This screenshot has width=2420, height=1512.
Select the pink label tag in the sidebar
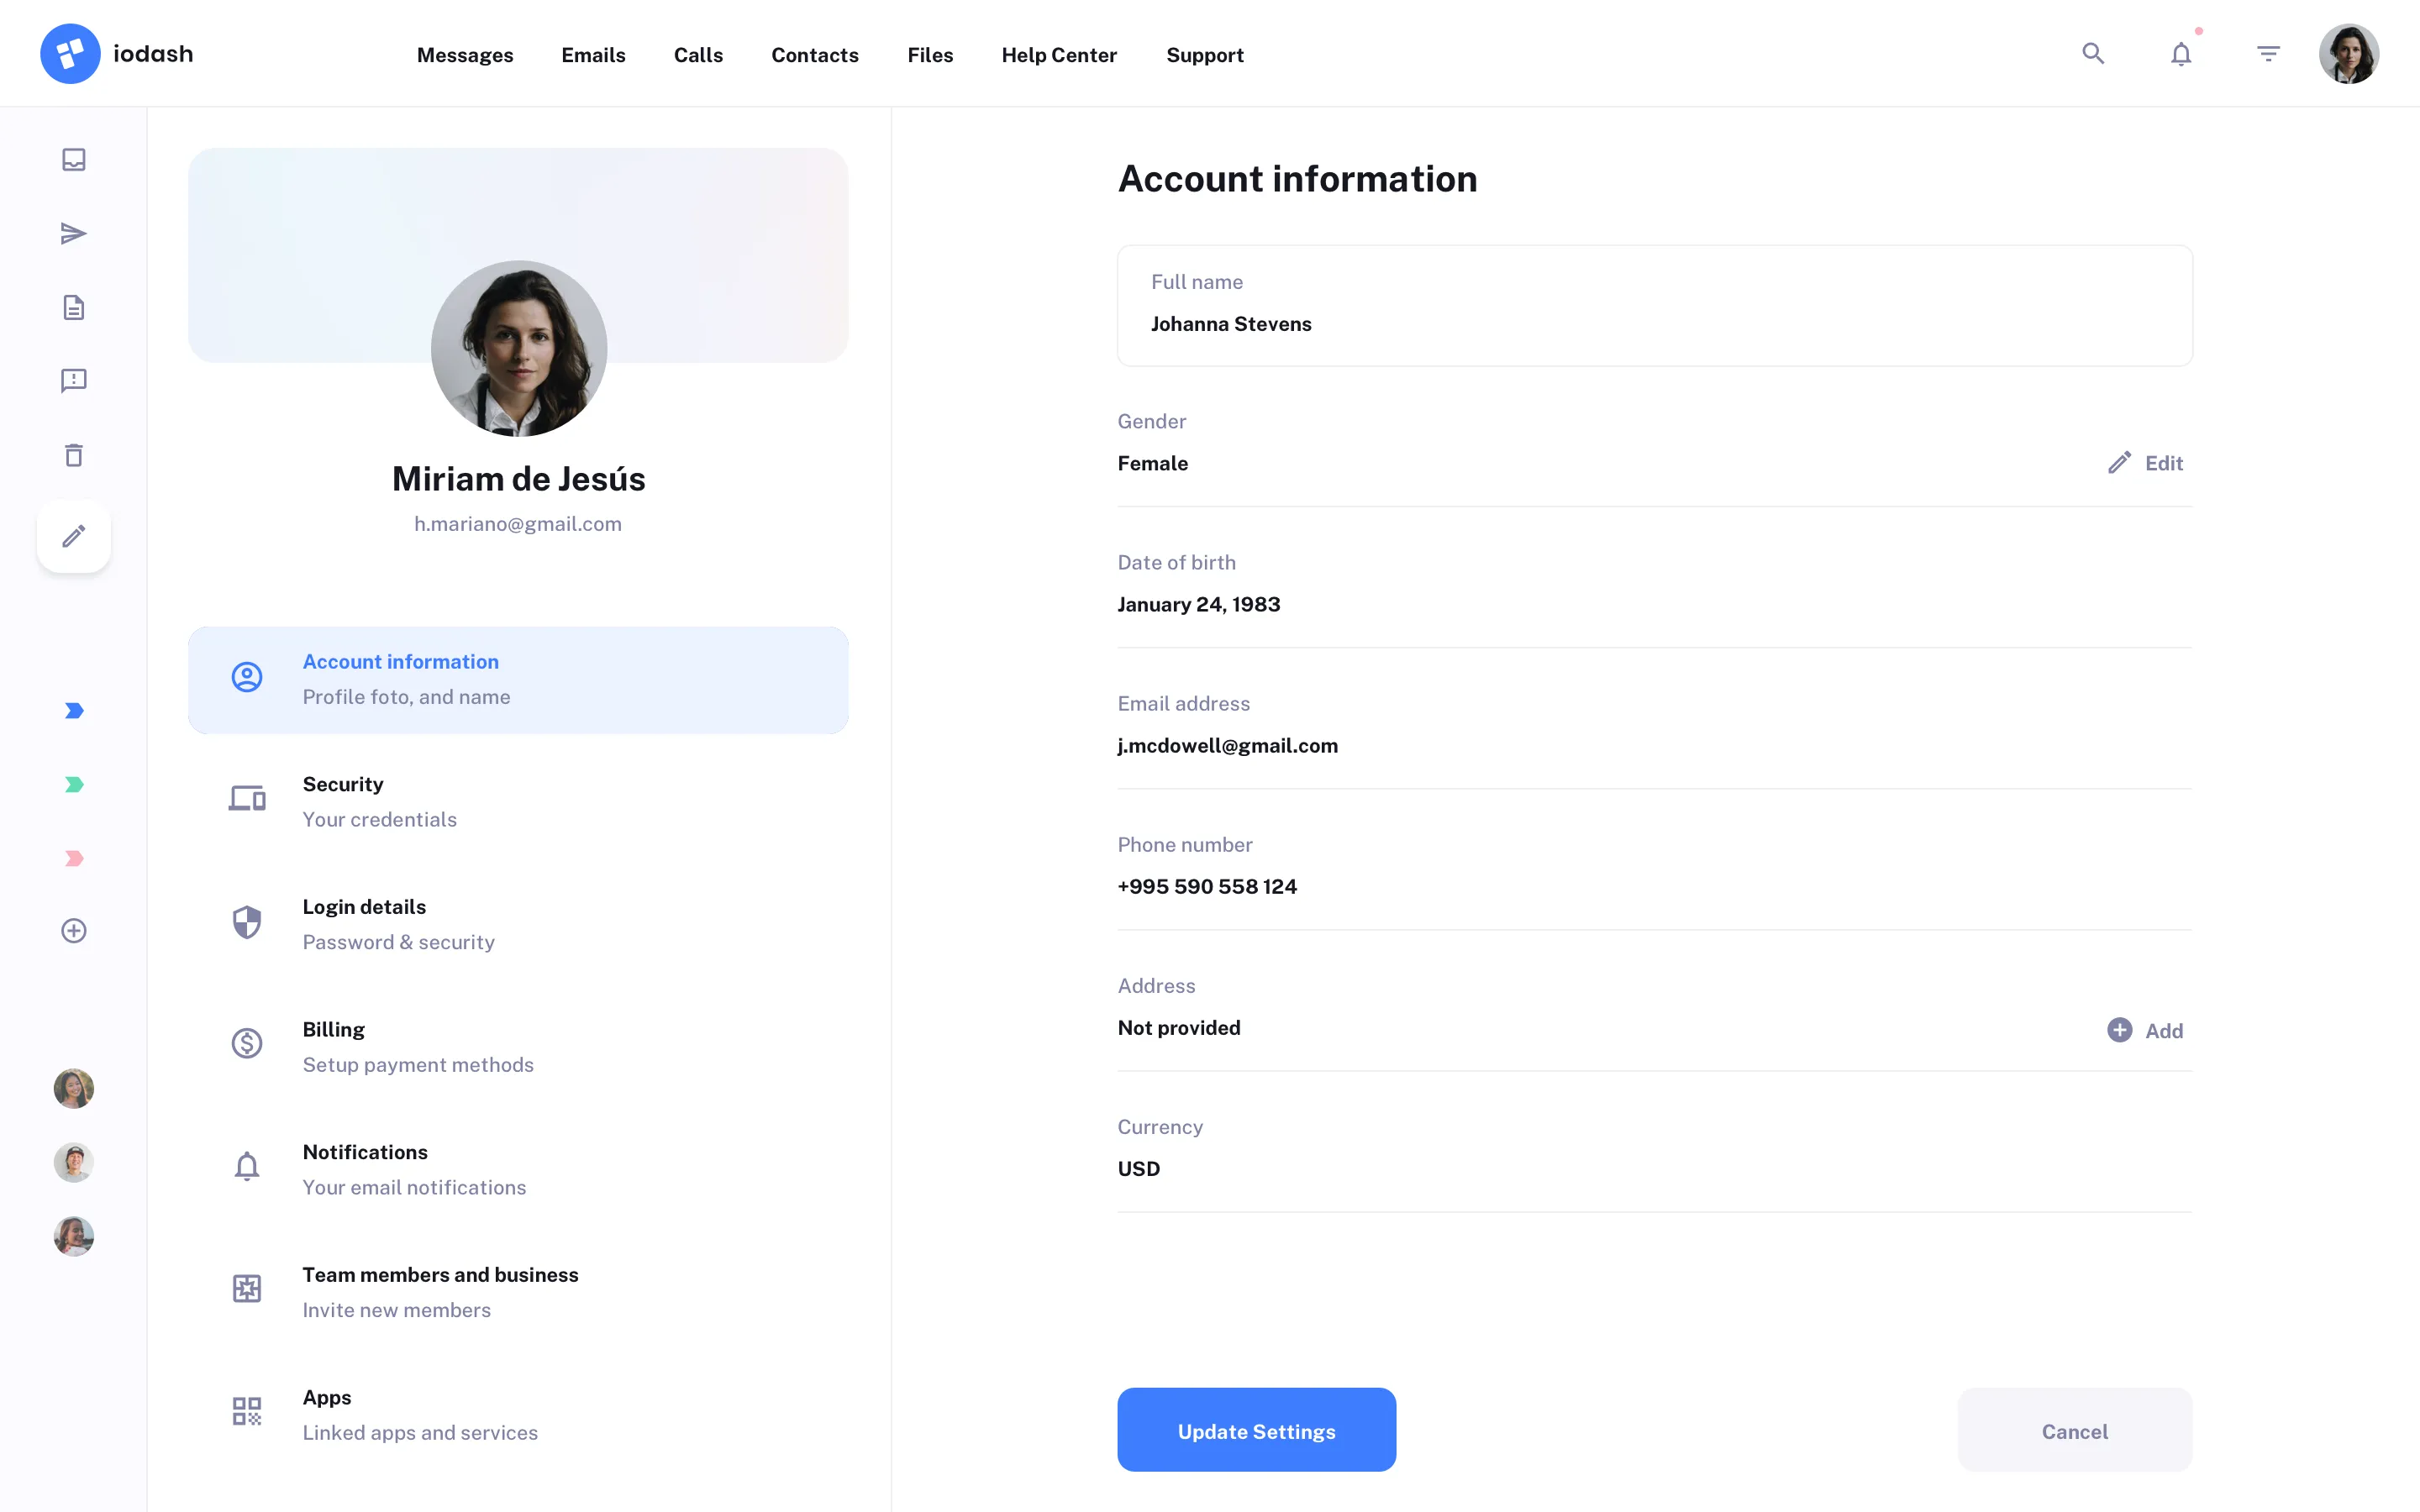[73, 857]
